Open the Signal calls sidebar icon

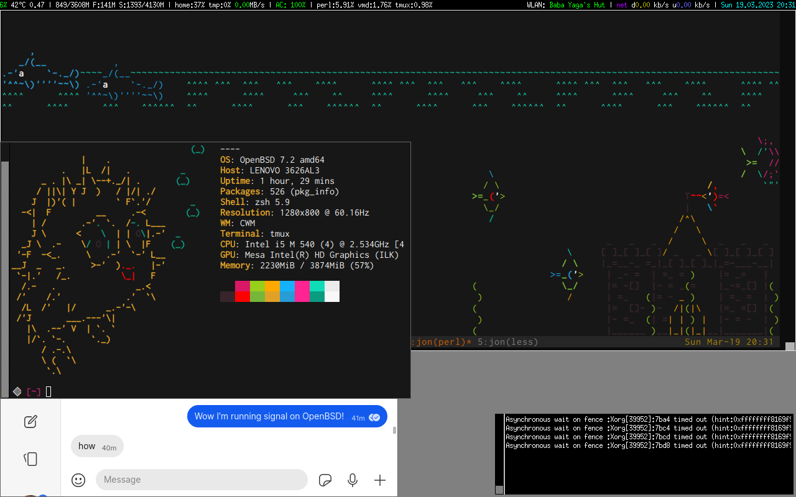coord(30,459)
